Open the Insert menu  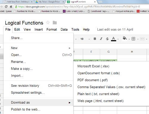[39, 30]
